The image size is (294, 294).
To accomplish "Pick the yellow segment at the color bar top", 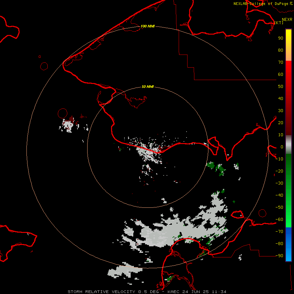I will pyautogui.click(x=288, y=45).
